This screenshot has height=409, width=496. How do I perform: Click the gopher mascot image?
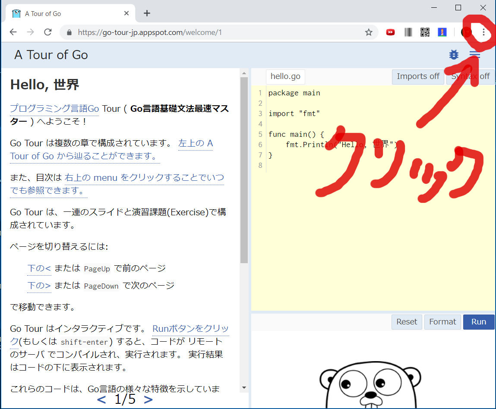coord(370,386)
